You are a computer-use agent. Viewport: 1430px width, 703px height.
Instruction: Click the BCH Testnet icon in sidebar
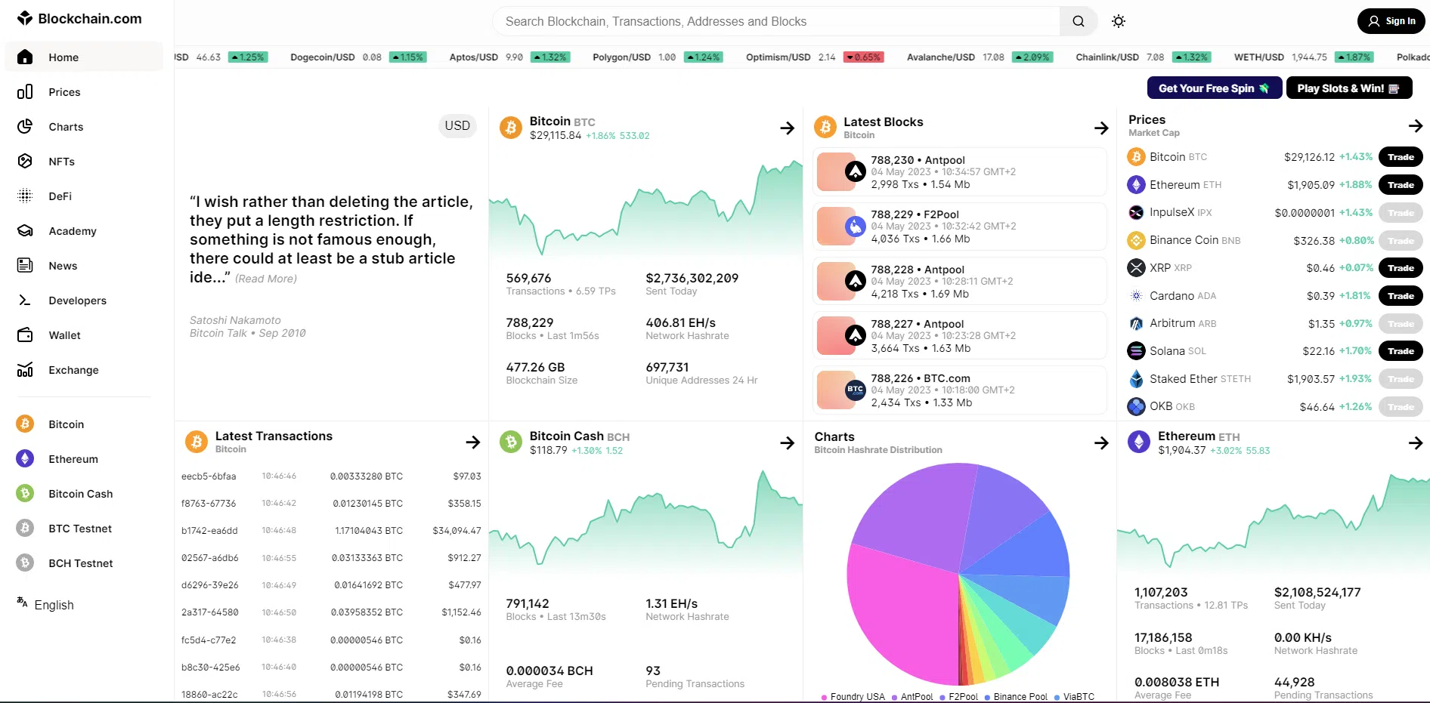(25, 563)
